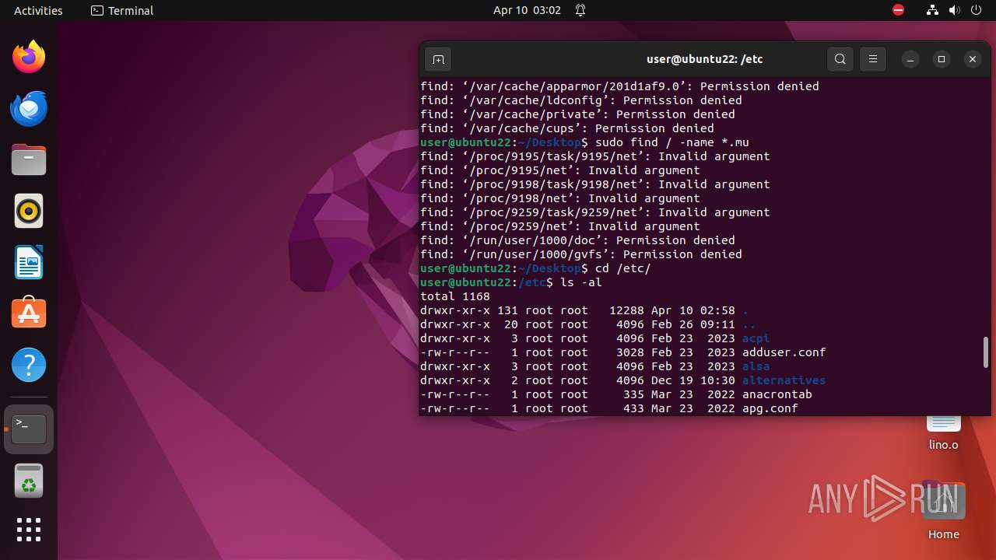The width and height of the screenshot is (996, 560).
Task: Select the Terminal icon in dock
Action: coord(29,429)
